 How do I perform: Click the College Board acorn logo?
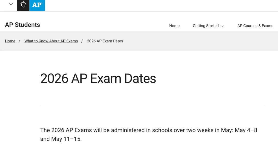click(23, 5)
